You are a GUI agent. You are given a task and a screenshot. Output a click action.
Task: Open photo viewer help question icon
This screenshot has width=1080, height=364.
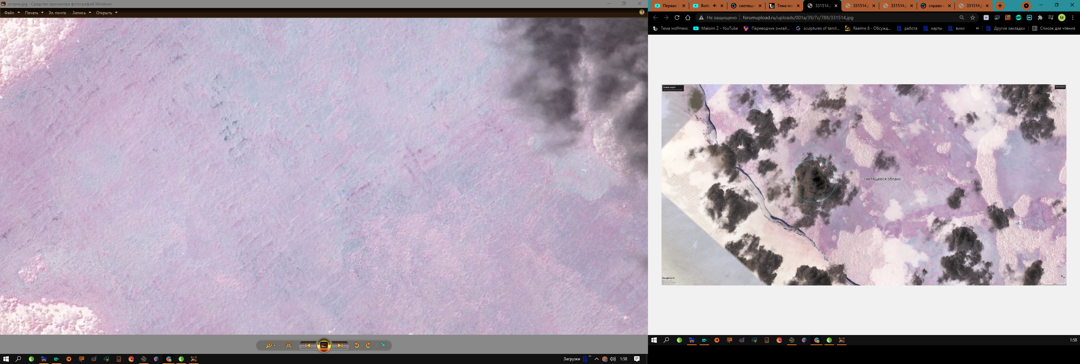642,12
